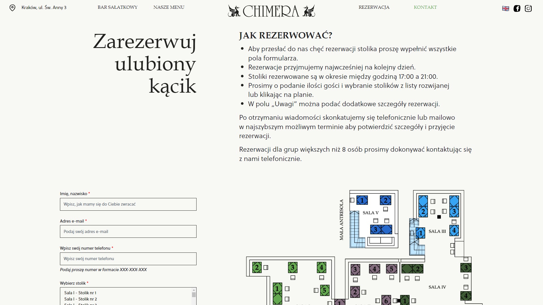Choose 'Sala I - Stolik nr 2' in list
This screenshot has width=543, height=305.
[x=81, y=299]
